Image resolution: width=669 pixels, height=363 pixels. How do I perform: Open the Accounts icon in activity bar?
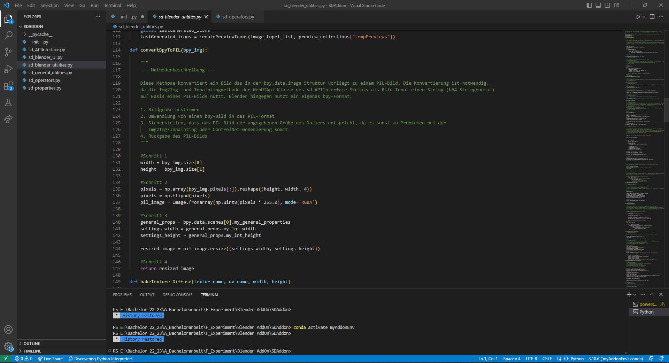point(8,330)
